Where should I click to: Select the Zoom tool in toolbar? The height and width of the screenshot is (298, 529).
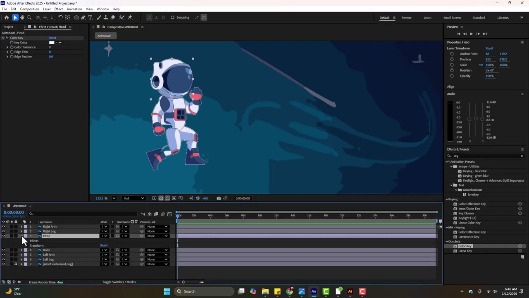coord(29,17)
